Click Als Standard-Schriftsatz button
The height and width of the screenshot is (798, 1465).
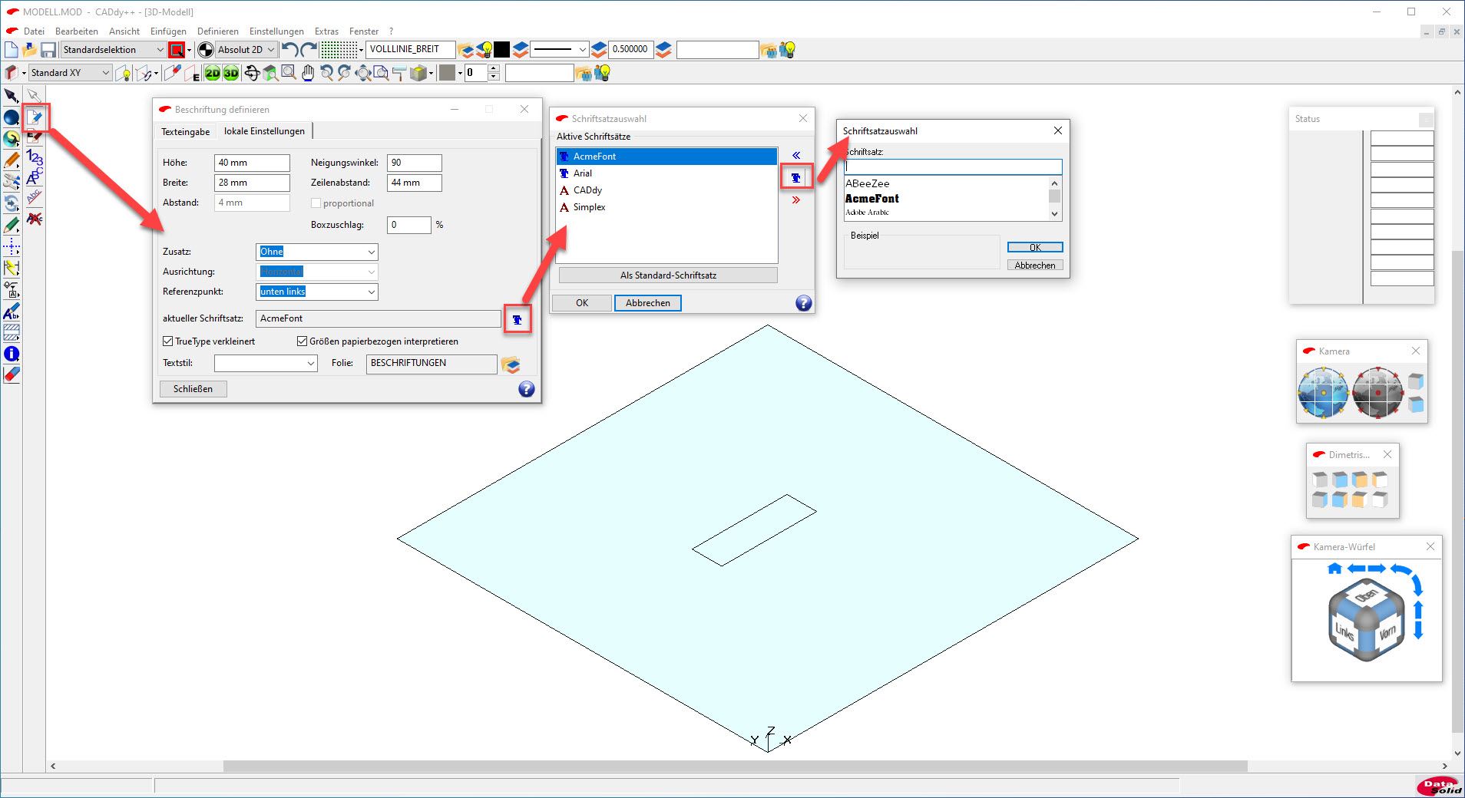pyautogui.click(x=668, y=275)
